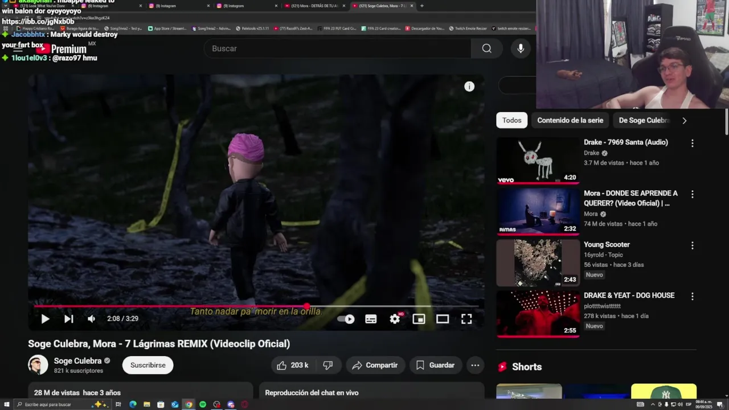Open the Mora channel name link

591,214
